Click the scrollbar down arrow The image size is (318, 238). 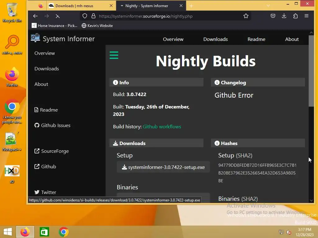point(311,201)
